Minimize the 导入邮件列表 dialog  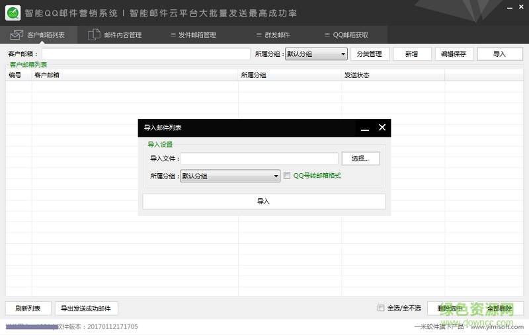point(365,128)
